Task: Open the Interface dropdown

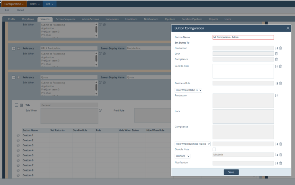Action: (x=182, y=156)
